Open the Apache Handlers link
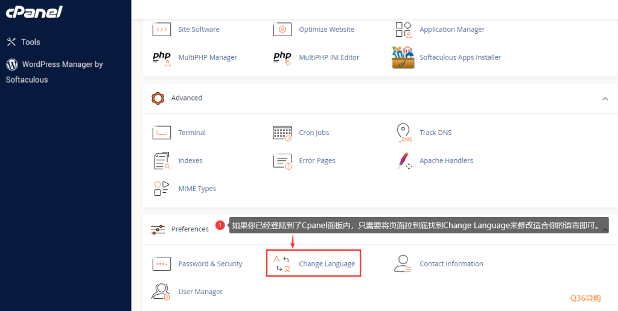The image size is (618, 311). pos(446,160)
